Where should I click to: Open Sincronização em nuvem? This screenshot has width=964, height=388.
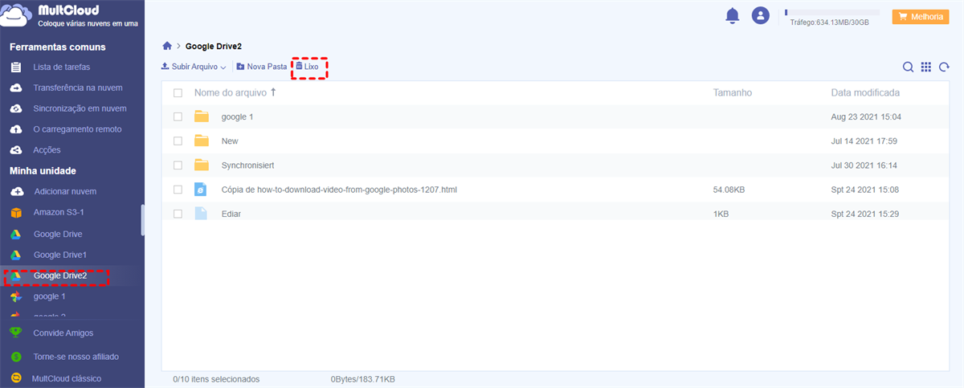[x=80, y=108]
